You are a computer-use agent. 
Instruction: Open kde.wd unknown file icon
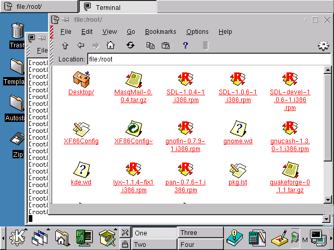(81, 170)
